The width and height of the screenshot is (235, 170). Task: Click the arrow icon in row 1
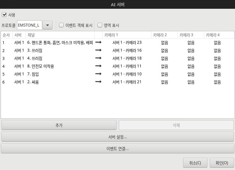pyautogui.click(x=98, y=43)
